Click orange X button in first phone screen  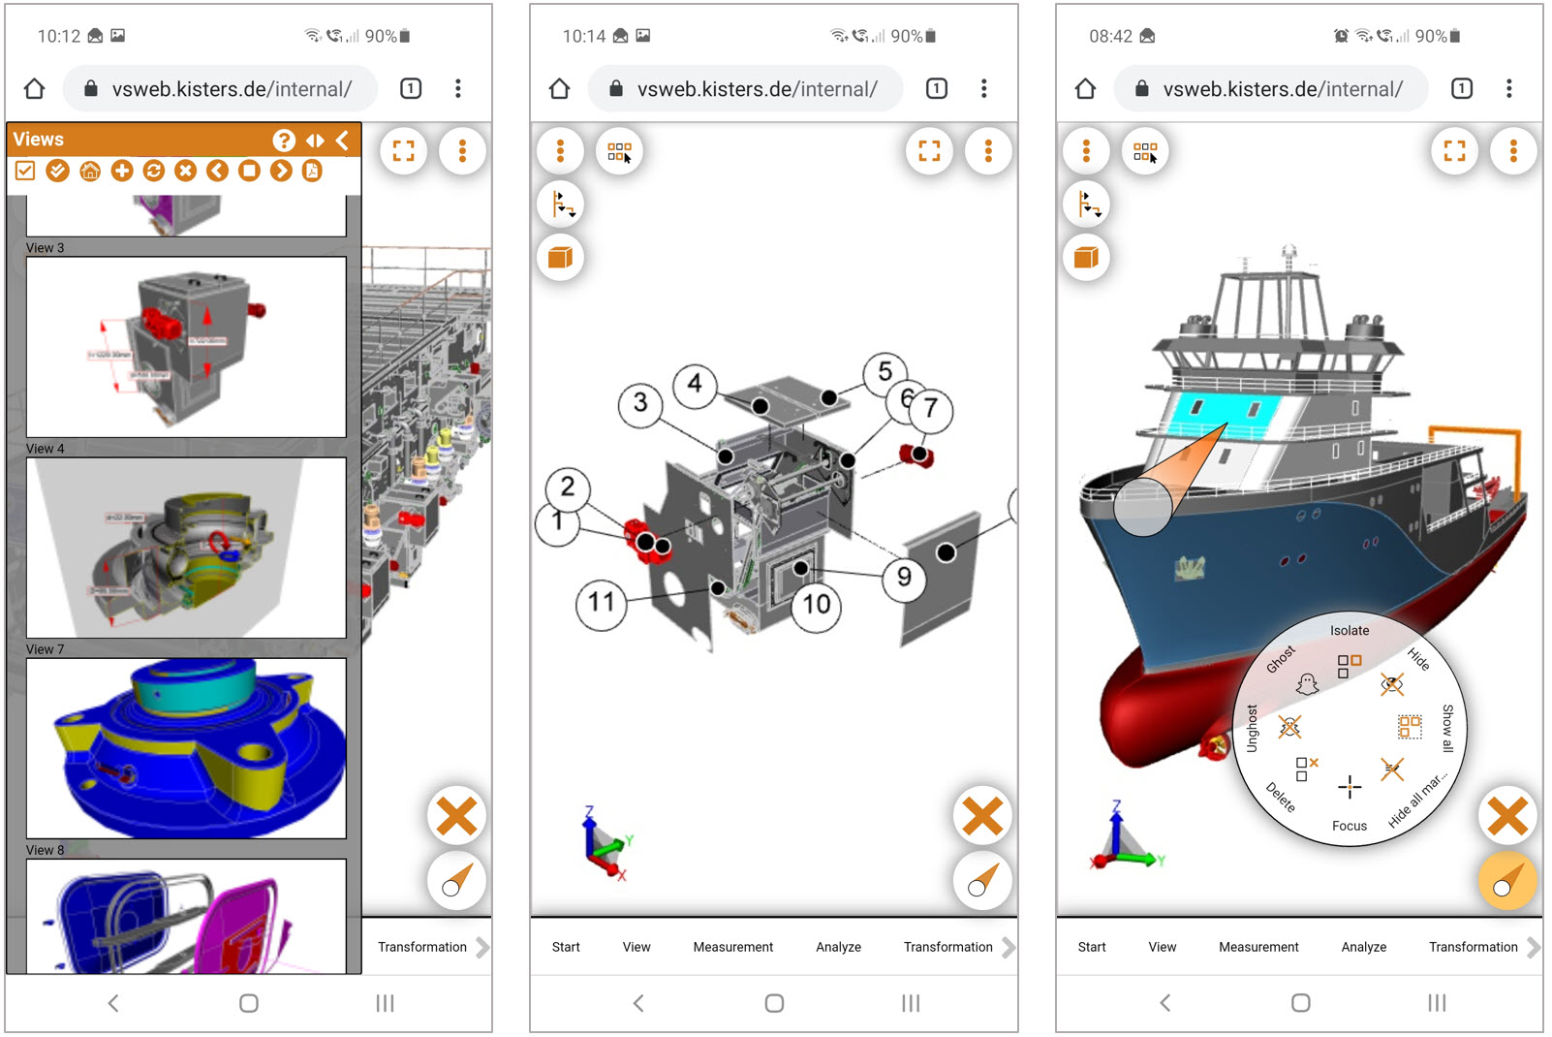pyautogui.click(x=456, y=816)
